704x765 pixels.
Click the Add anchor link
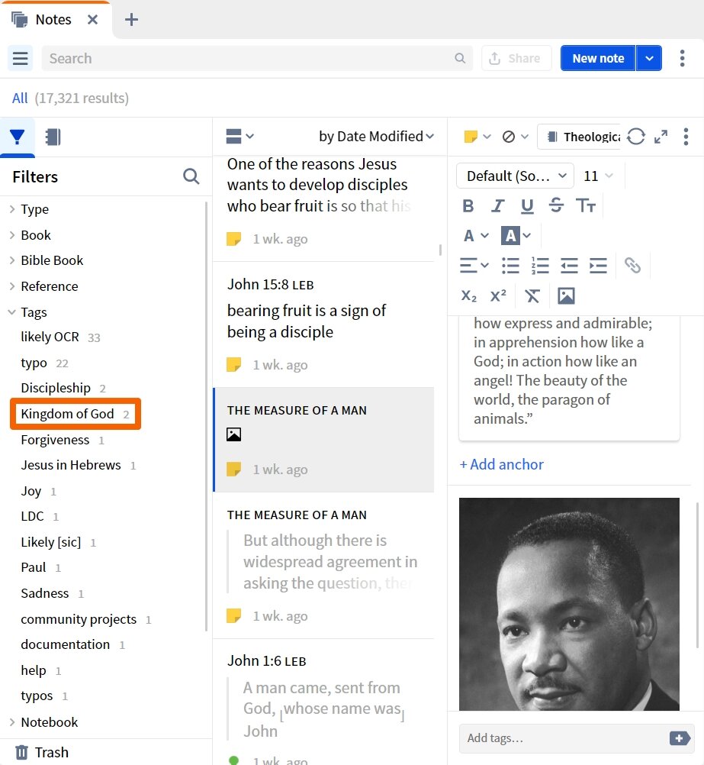[502, 464]
